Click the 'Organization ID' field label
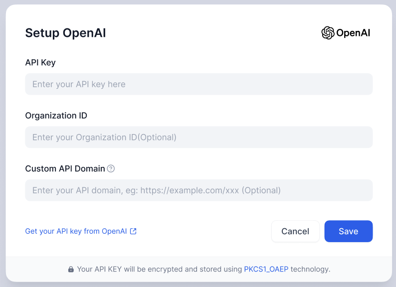This screenshot has width=396, height=287. pos(56,116)
